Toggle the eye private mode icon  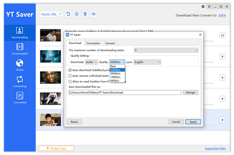pyautogui.click(x=93, y=14)
